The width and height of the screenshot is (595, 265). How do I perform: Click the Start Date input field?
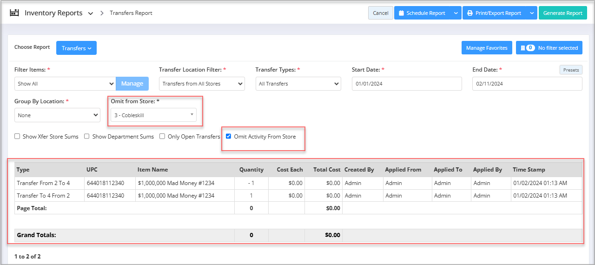tap(407, 84)
